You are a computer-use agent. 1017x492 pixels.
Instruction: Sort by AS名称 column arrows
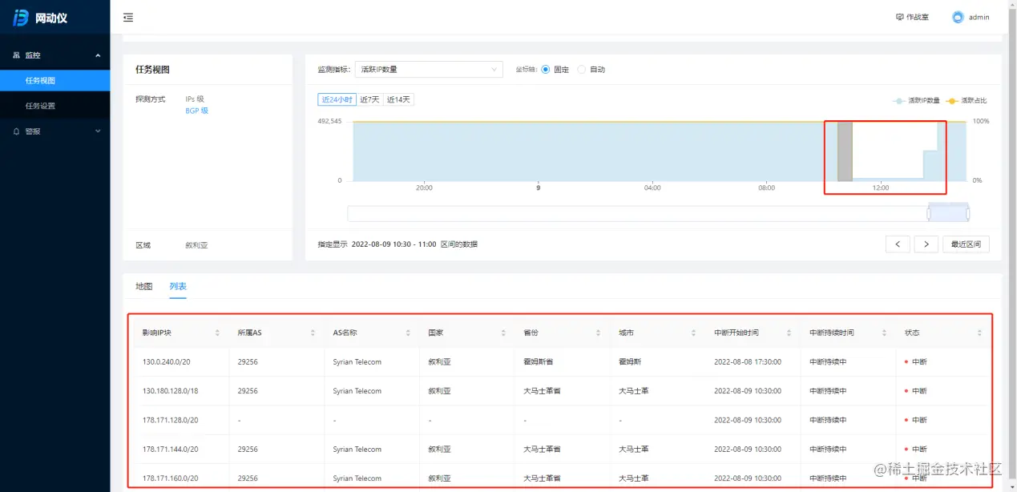click(408, 333)
